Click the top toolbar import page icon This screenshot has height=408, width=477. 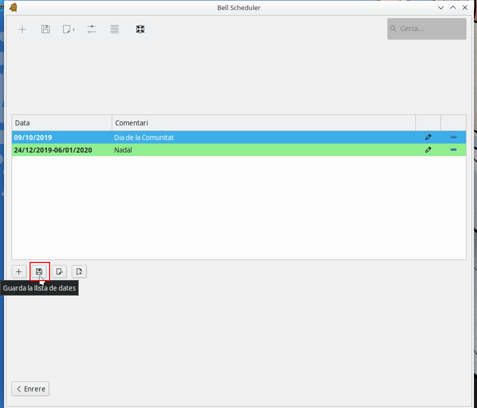[x=68, y=29]
